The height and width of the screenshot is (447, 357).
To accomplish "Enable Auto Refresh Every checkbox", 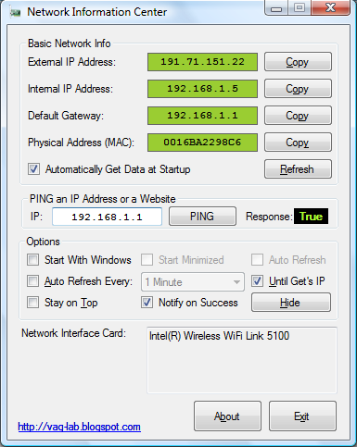I will (x=32, y=281).
